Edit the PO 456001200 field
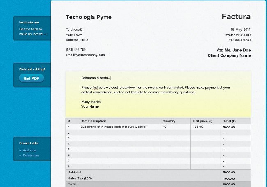The height and width of the screenshot is (187, 267). click(239, 40)
